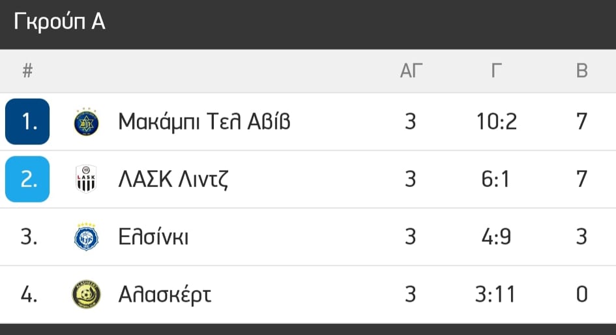Click the Γκρούπ Α header title
This screenshot has width=616, height=335.
coord(59,21)
